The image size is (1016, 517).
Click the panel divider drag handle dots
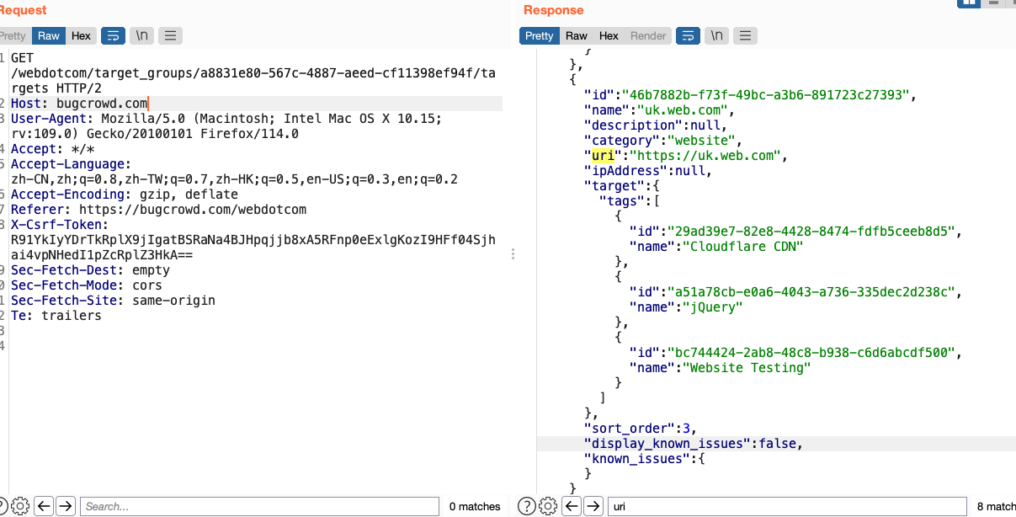click(x=513, y=253)
